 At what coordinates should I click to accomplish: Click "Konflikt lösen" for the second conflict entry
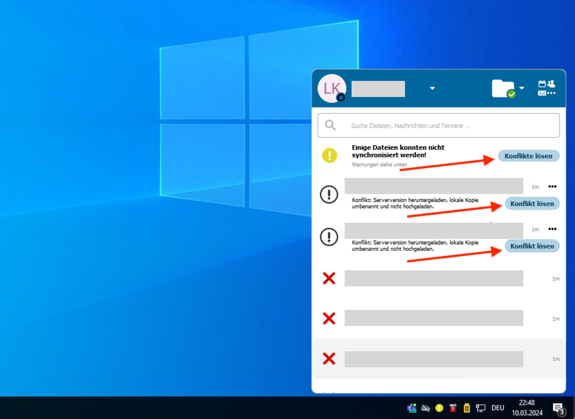pyautogui.click(x=532, y=246)
